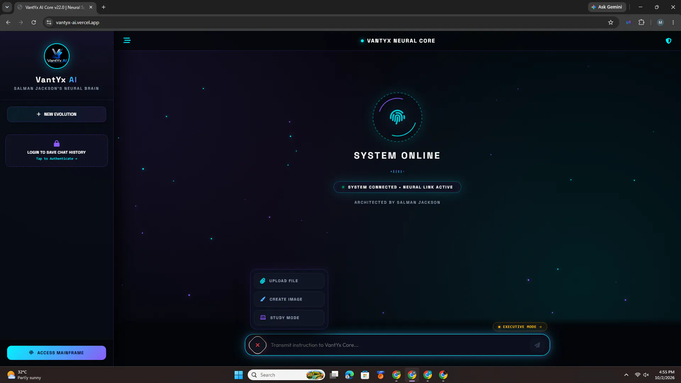
Task: Open the Windows Start menu
Action: tap(238, 375)
